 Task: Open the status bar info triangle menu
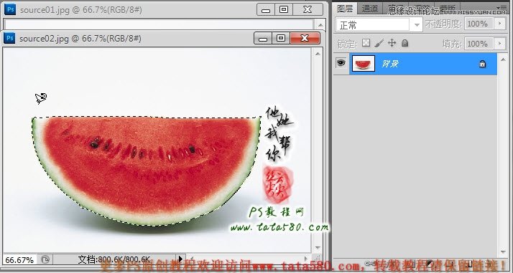180,259
